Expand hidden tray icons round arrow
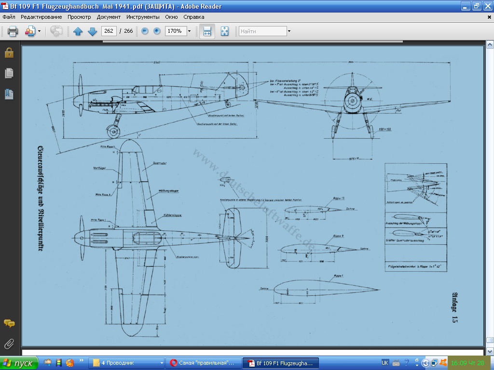494x370 pixels. pyautogui.click(x=425, y=363)
